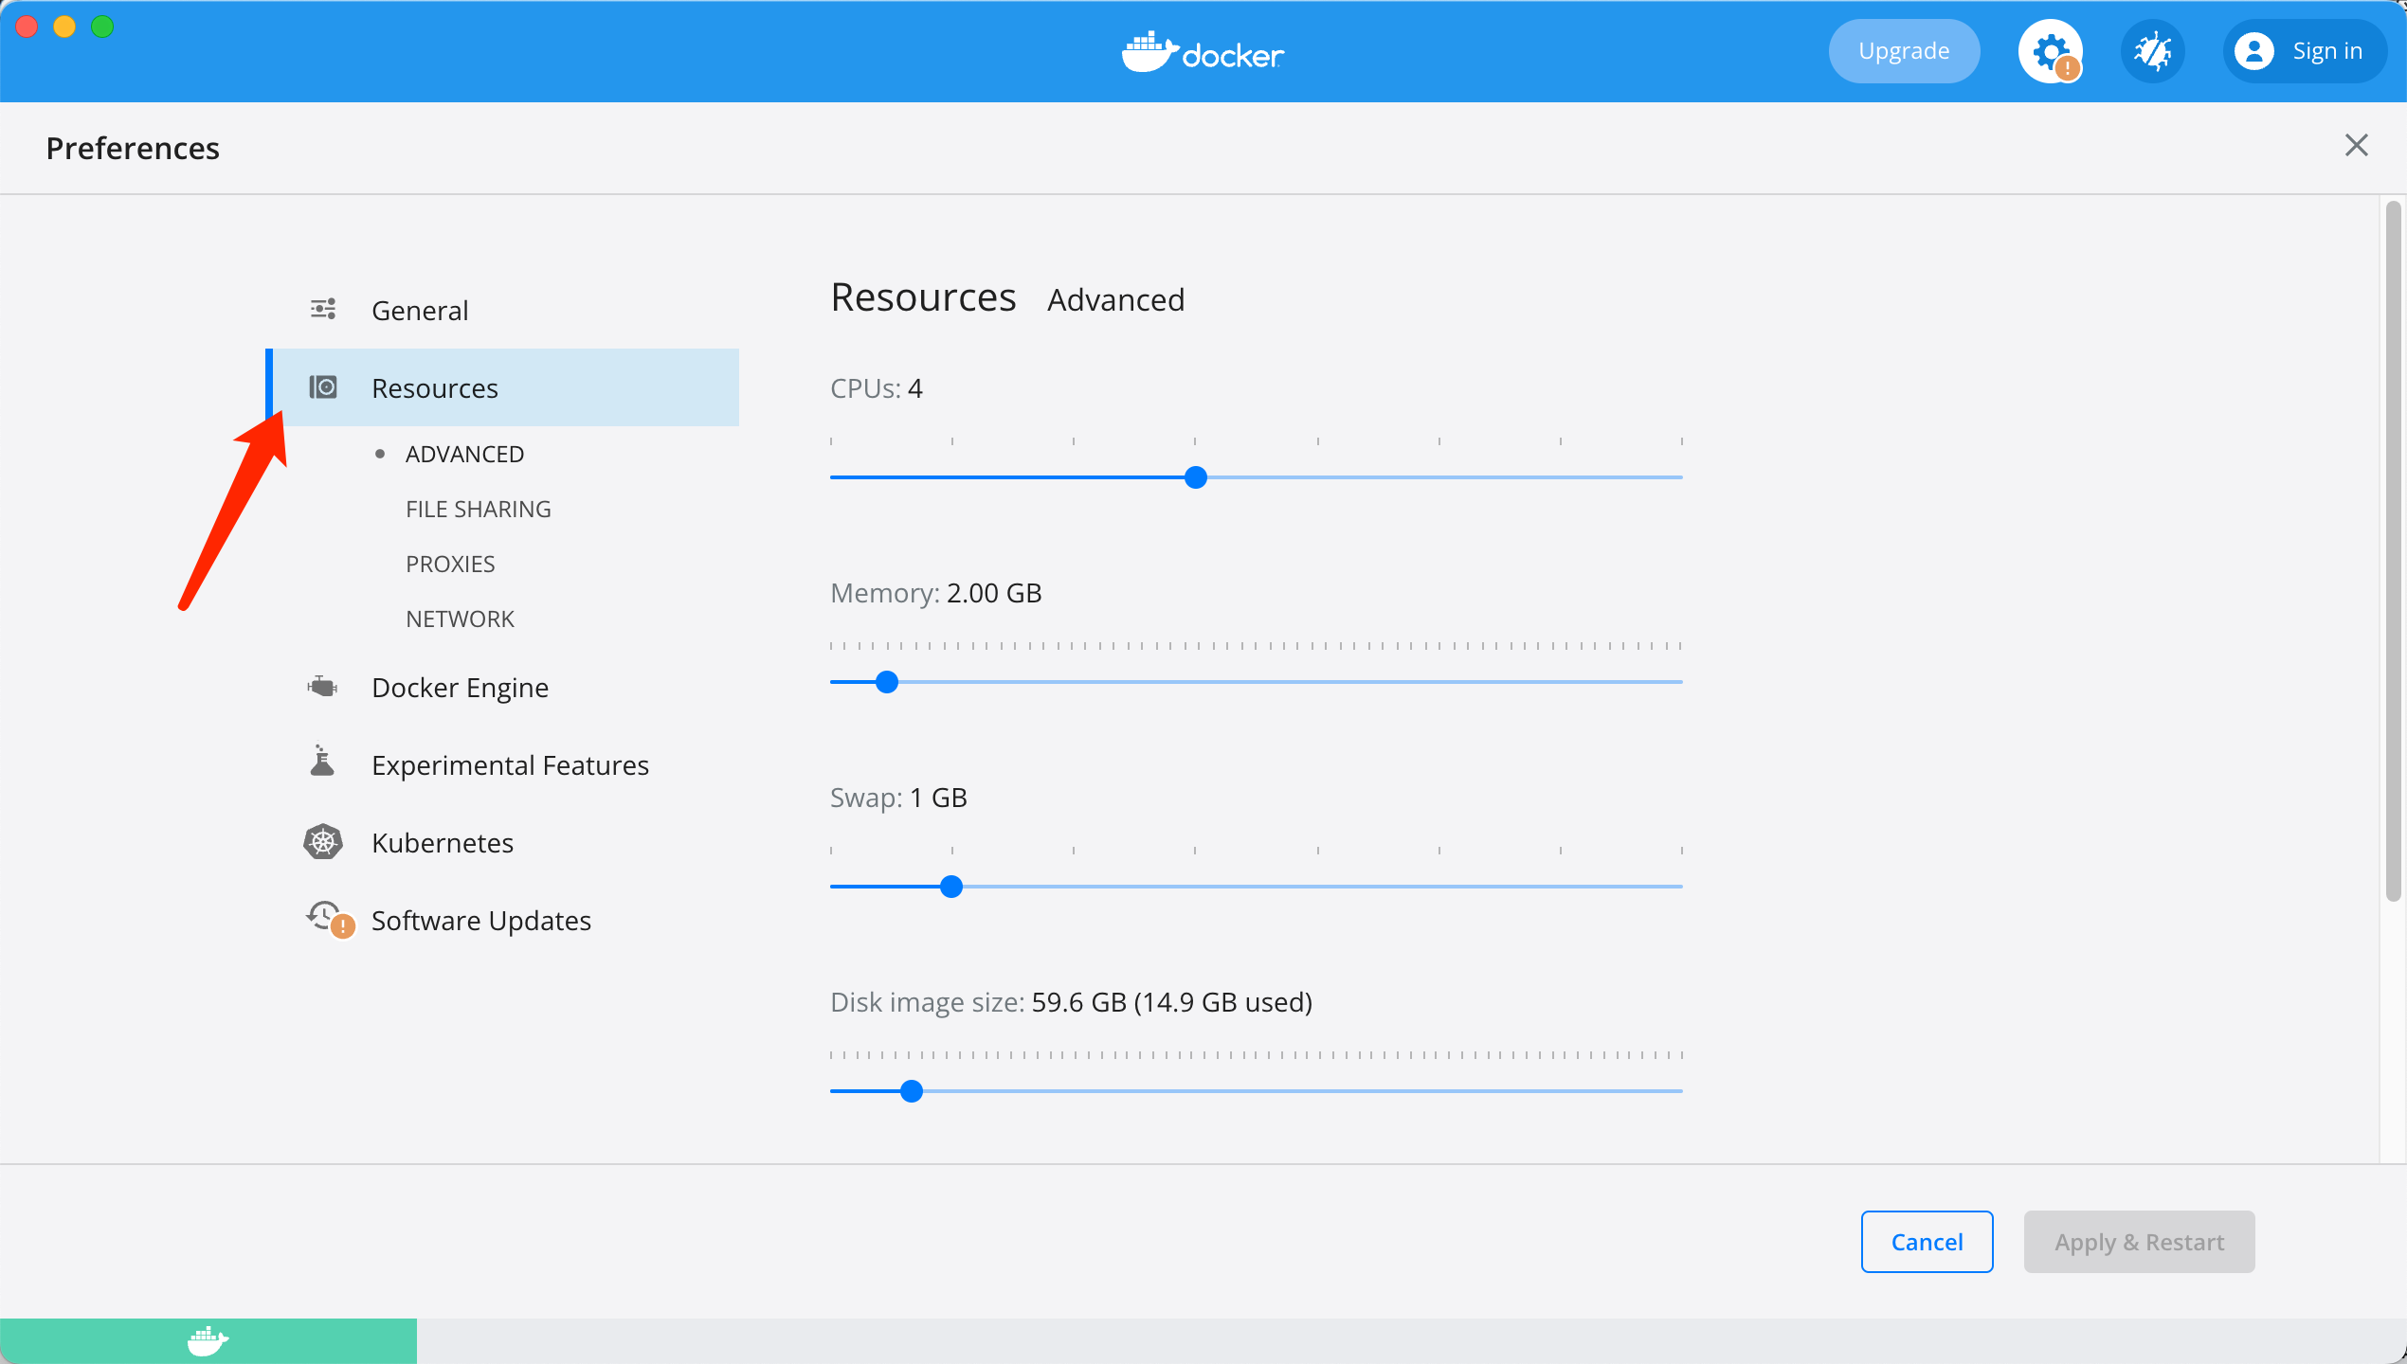Click the Docker Engine icon
The width and height of the screenshot is (2407, 1364).
pos(322,686)
